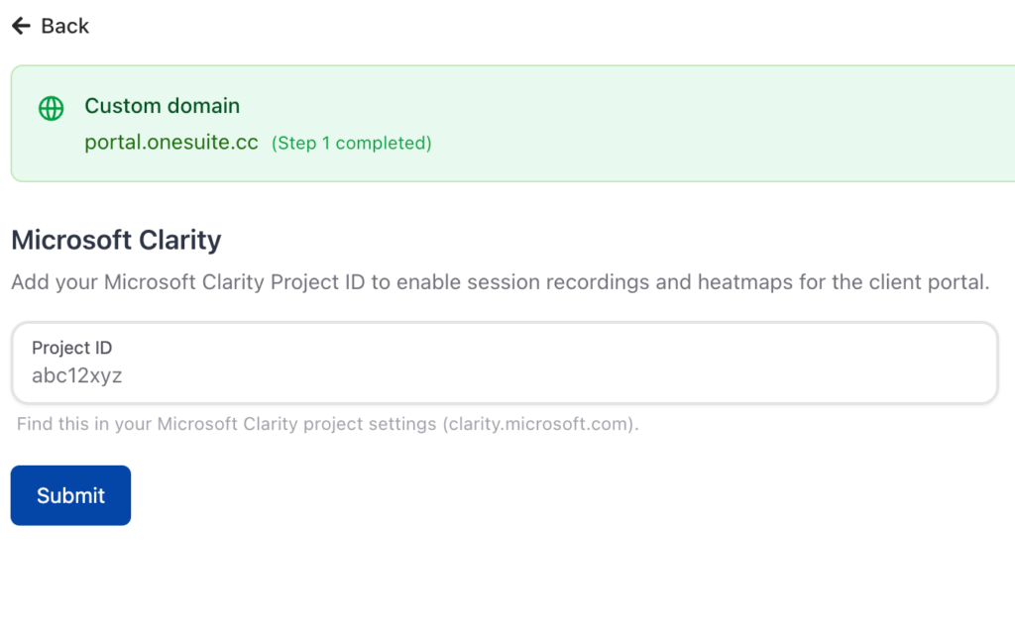This screenshot has height=628, width=1015.
Task: Click the green globe icon
Action: pyautogui.click(x=51, y=108)
